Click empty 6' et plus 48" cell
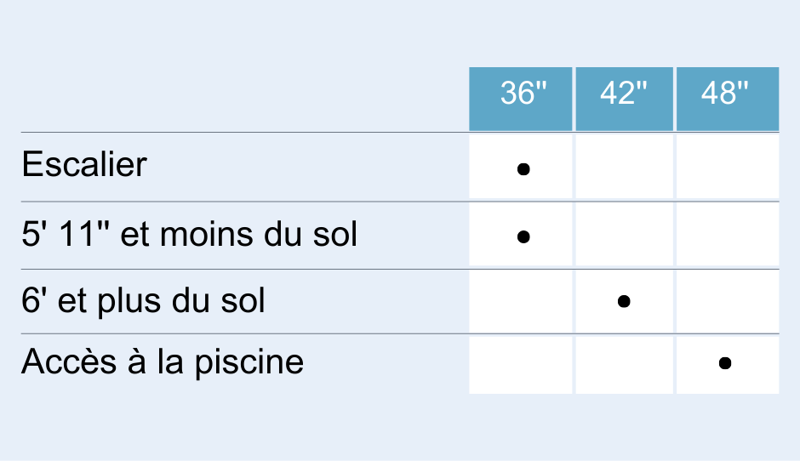This screenshot has height=461, width=800. (727, 301)
